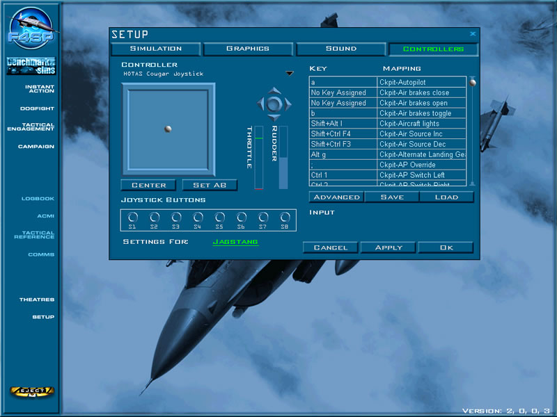Viewport: 557px width, 417px height.
Task: Toggle joystick button S1 indicator
Action: click(x=132, y=218)
